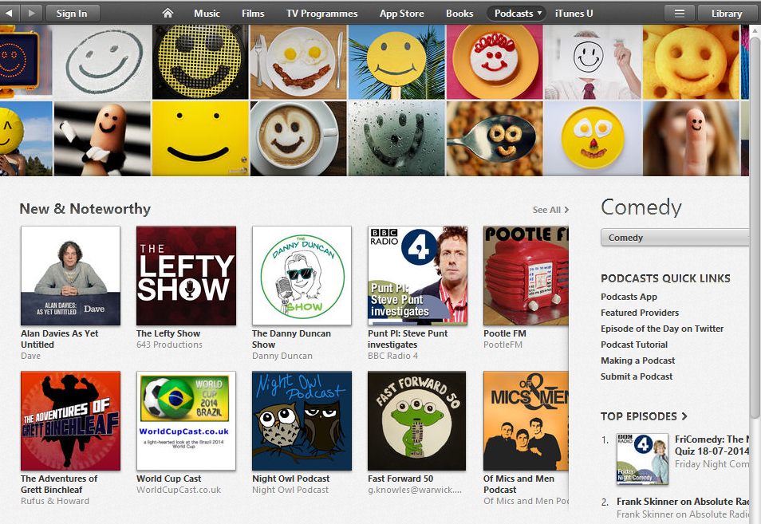Viewport: 761px width, 524px height.
Task: Open World Cup Cast artwork
Action: coord(187,420)
